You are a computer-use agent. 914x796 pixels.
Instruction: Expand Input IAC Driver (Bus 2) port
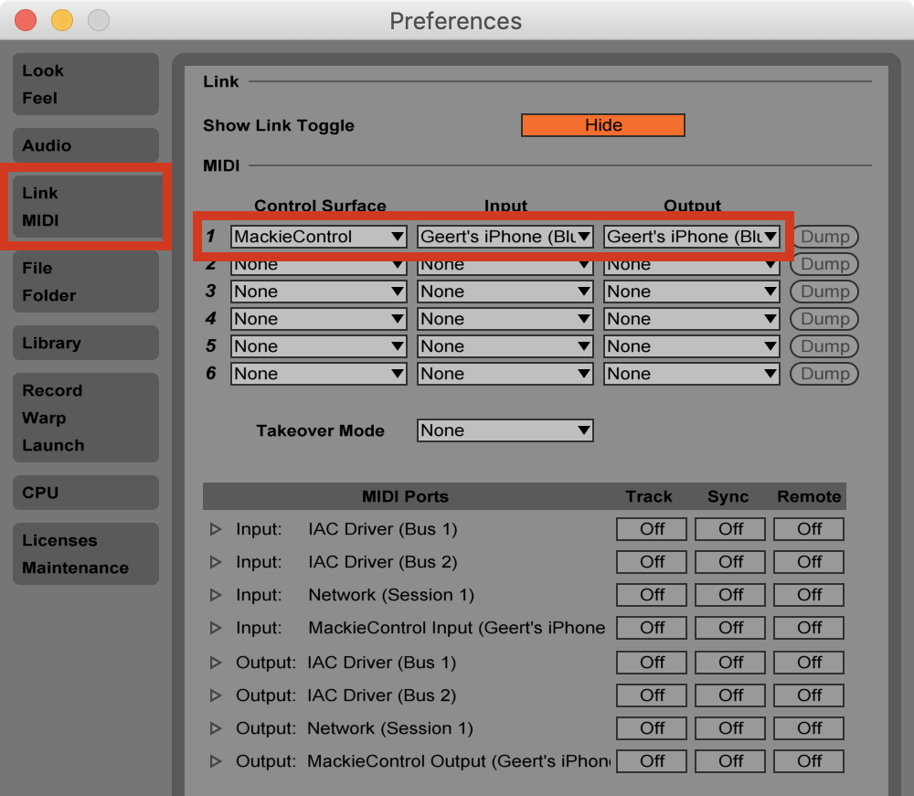pos(216,562)
